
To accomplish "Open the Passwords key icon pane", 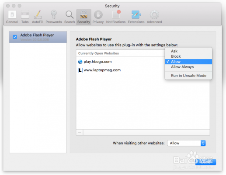I will pos(54,17).
